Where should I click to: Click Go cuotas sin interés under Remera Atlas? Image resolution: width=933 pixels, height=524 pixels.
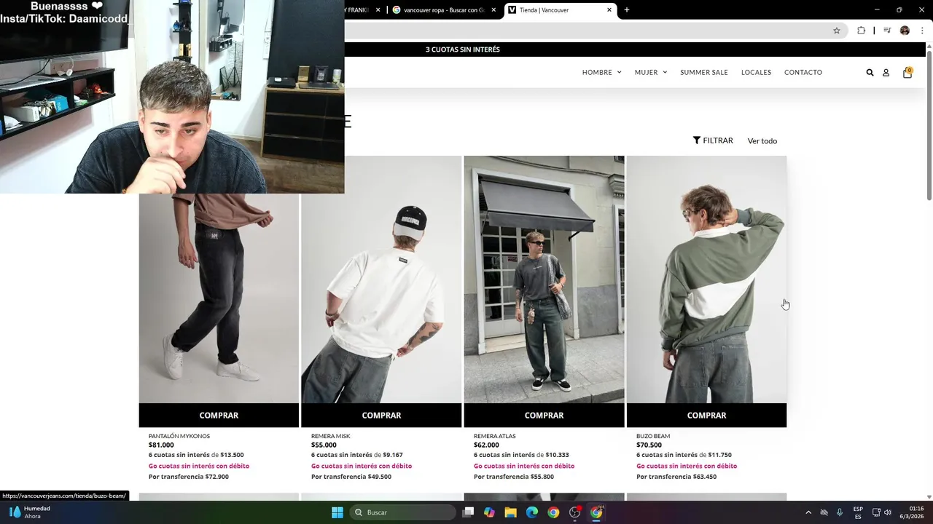point(524,467)
